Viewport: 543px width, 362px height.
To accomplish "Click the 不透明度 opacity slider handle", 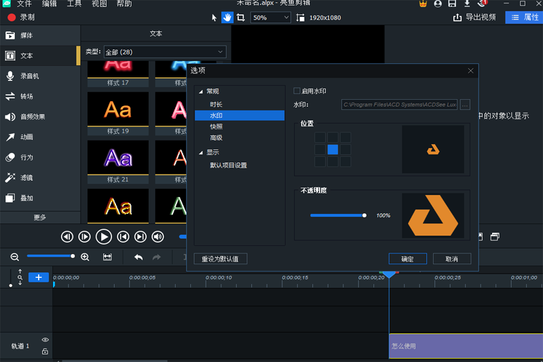I will pyautogui.click(x=364, y=215).
